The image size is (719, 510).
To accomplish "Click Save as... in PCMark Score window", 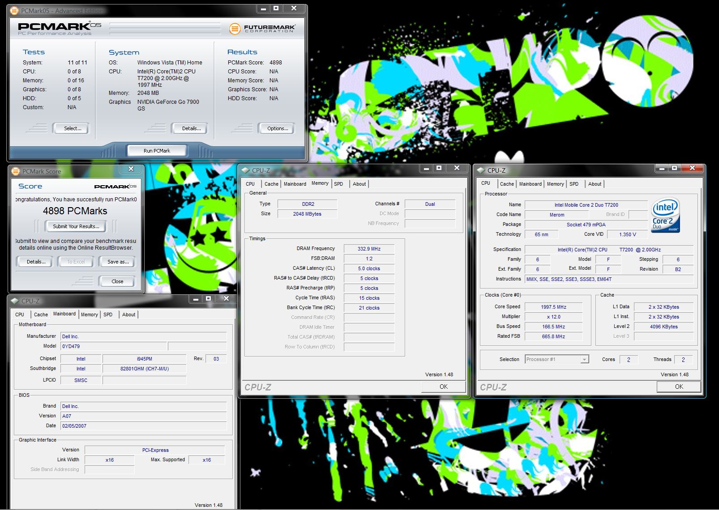I will (x=117, y=262).
